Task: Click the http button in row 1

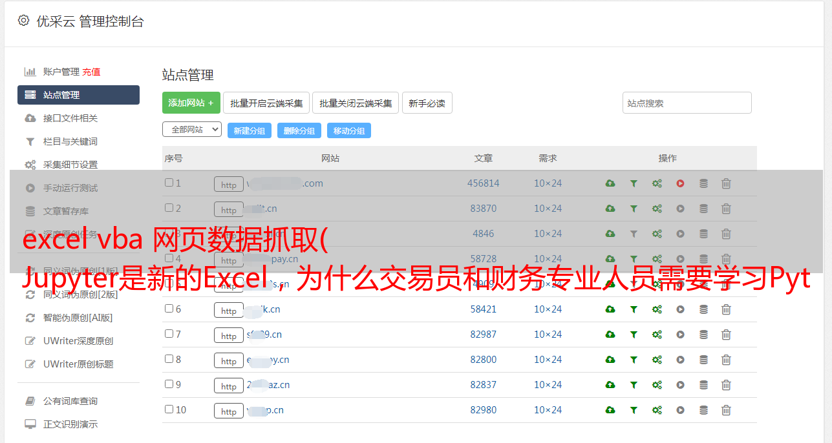Action: point(229,185)
